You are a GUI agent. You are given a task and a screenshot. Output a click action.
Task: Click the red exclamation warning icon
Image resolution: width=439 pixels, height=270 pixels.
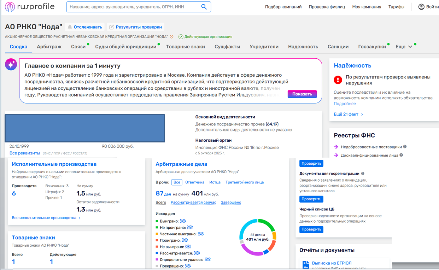point(338,80)
